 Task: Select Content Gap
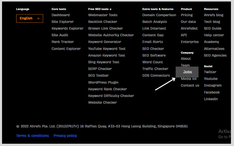(x=153, y=35)
